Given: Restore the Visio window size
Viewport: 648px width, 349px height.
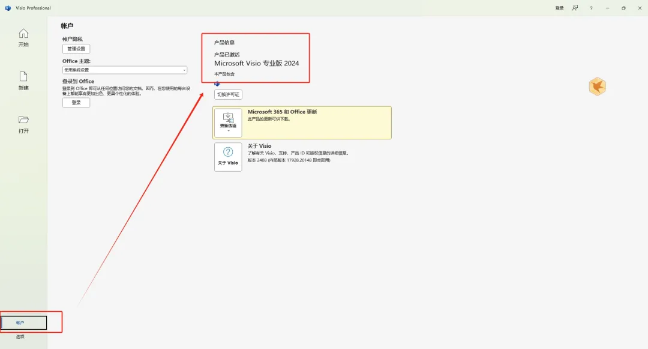Looking at the screenshot, I should (x=623, y=8).
